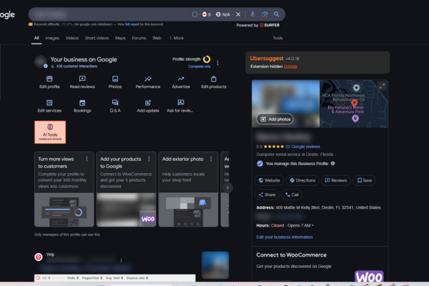This screenshot has width=429, height=286.
Task: Select the All results tab
Action: point(36,38)
